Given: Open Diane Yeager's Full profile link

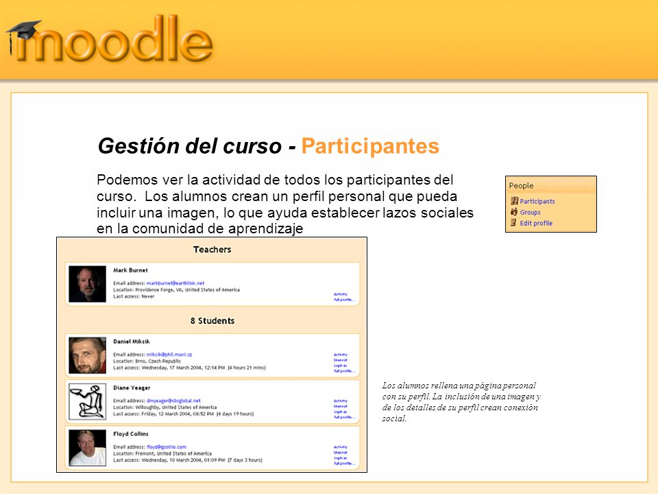Looking at the screenshot, I should click(345, 417).
